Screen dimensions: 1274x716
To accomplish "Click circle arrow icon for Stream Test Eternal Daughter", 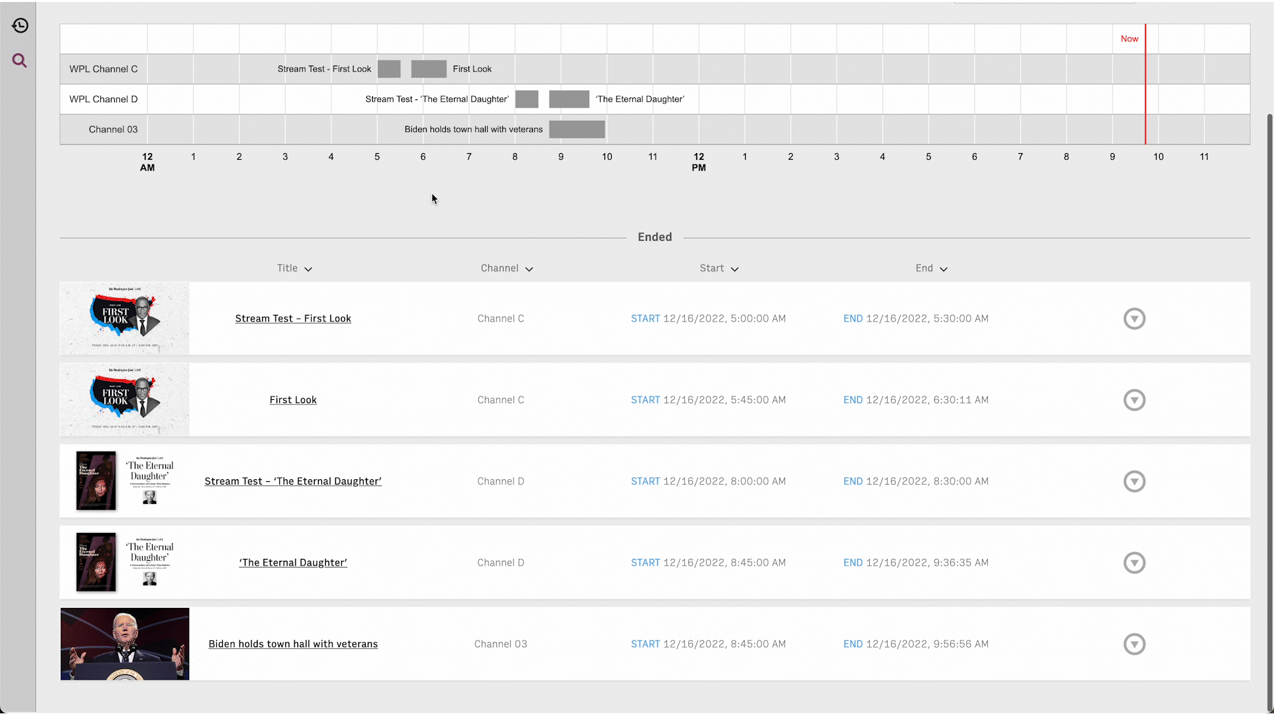I will [1134, 481].
